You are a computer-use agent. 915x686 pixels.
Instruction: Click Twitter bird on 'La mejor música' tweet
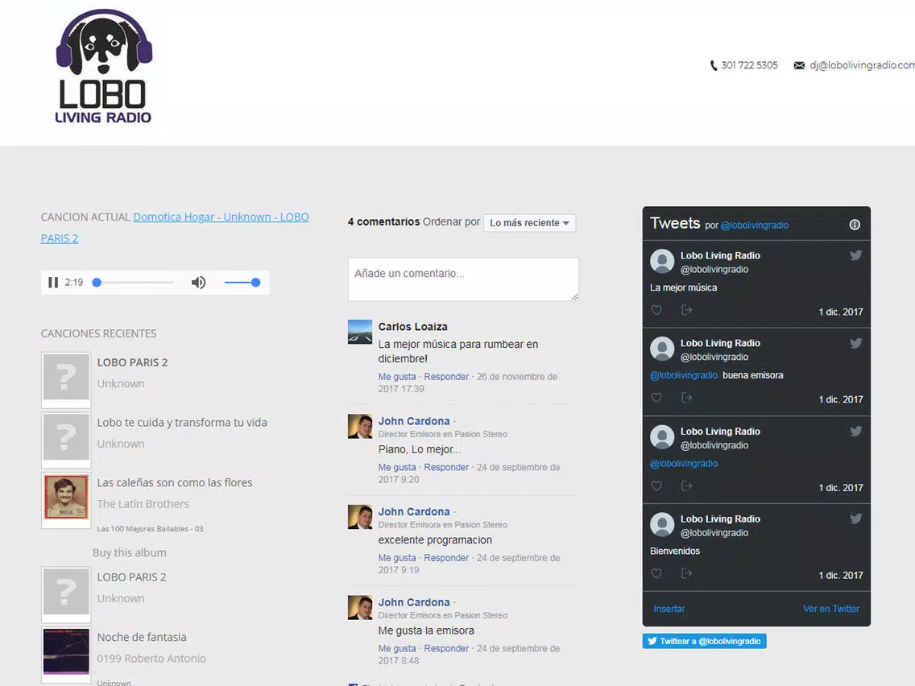point(855,255)
